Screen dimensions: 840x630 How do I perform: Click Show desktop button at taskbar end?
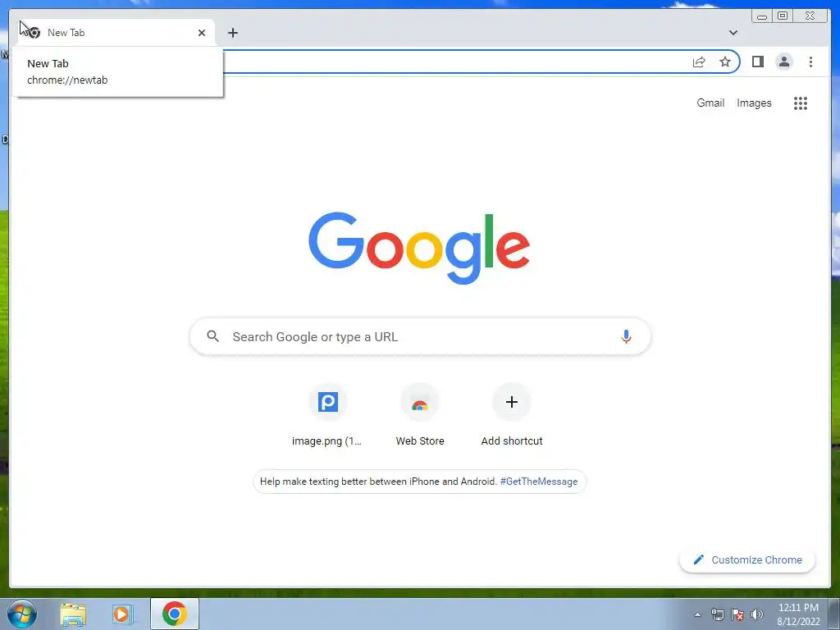[833, 614]
